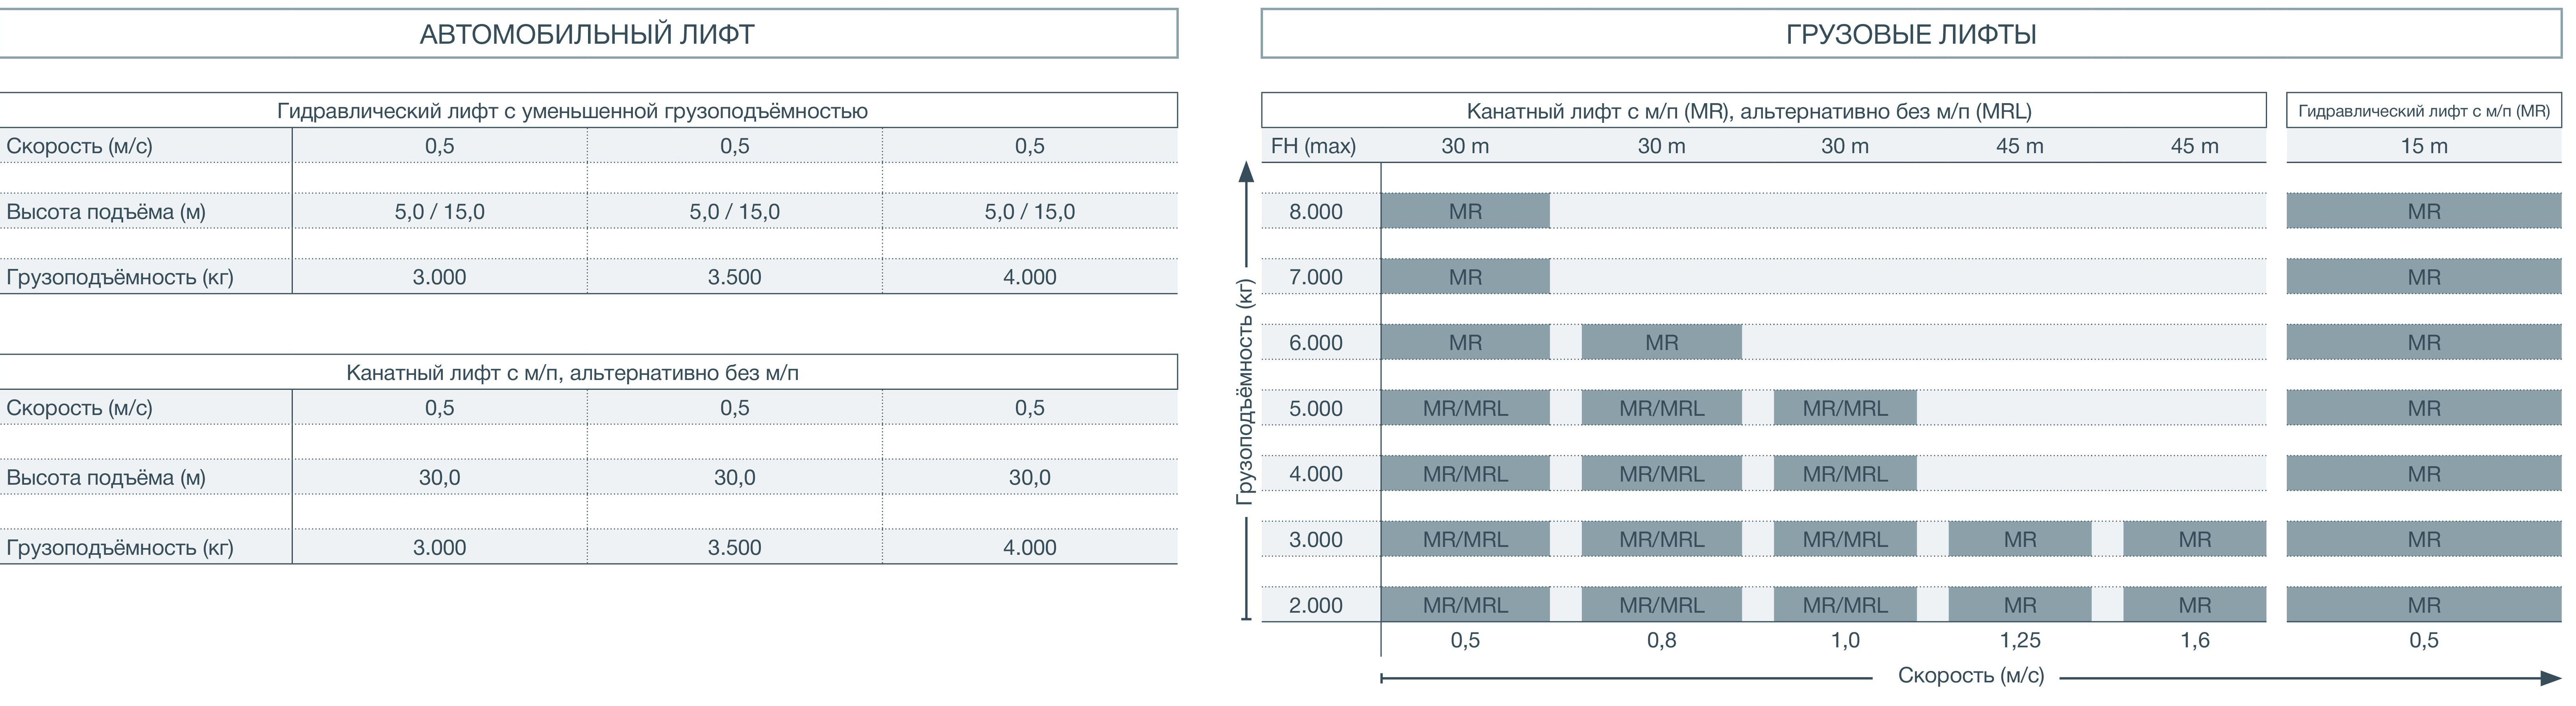Click the ГРУЗОВЫЕ ЛИФТЫ header box

coord(1911,34)
